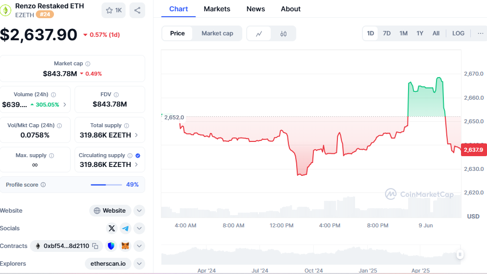
Task: Click the 0.57% (1d) price change
Action: click(x=102, y=35)
